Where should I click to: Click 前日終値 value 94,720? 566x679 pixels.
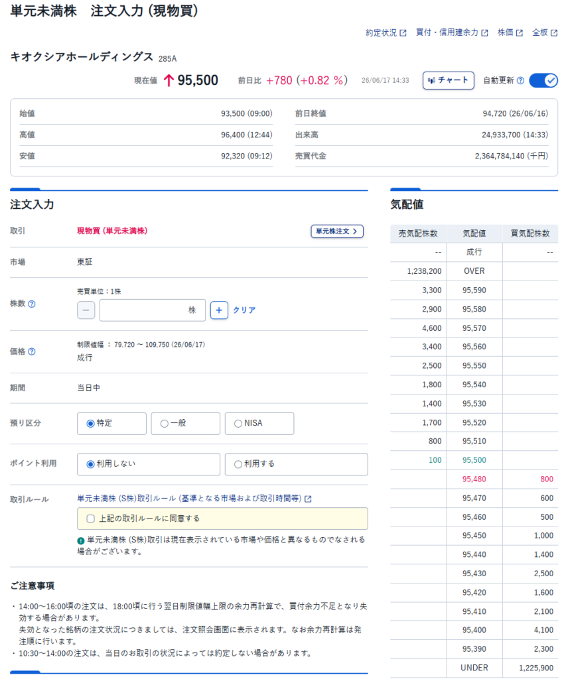pos(516,114)
